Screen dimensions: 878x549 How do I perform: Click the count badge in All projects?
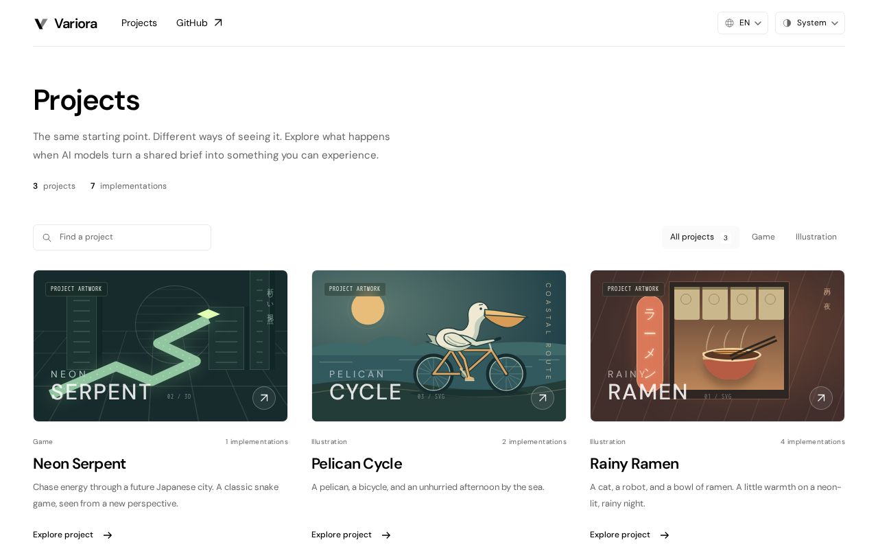point(725,237)
